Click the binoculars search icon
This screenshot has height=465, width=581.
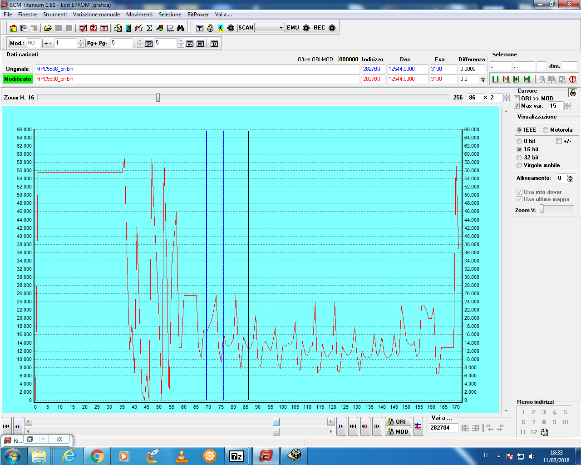click(181, 28)
